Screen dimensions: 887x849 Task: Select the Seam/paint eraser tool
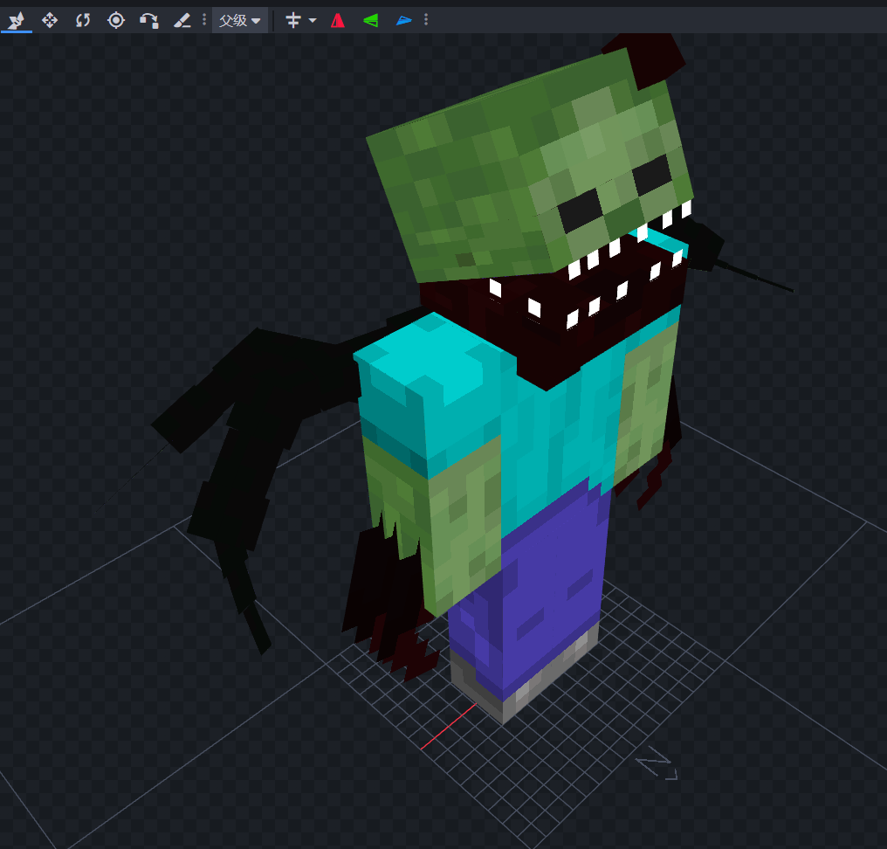pyautogui.click(x=182, y=21)
